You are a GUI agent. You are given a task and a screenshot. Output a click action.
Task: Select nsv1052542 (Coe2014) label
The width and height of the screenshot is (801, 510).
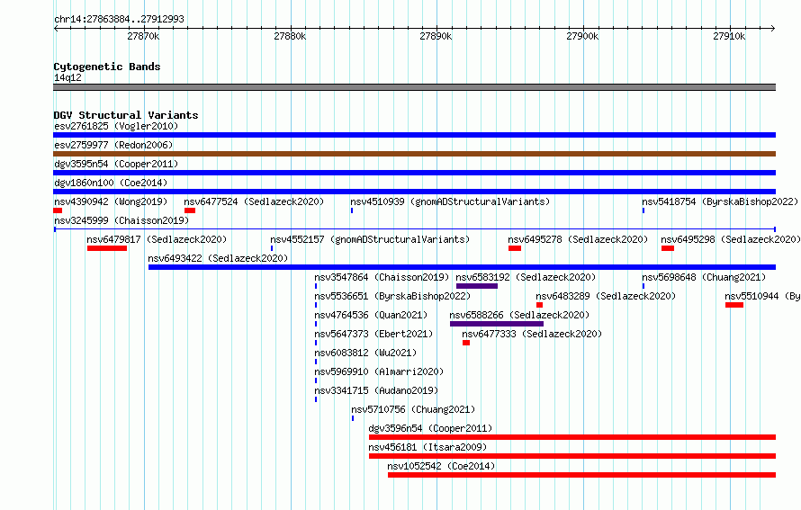[441, 466]
